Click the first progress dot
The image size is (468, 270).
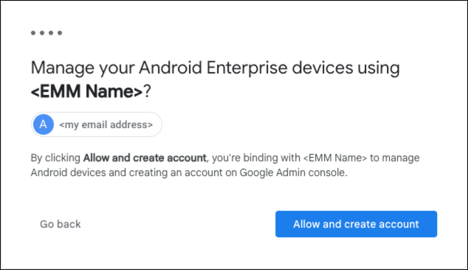(33, 33)
